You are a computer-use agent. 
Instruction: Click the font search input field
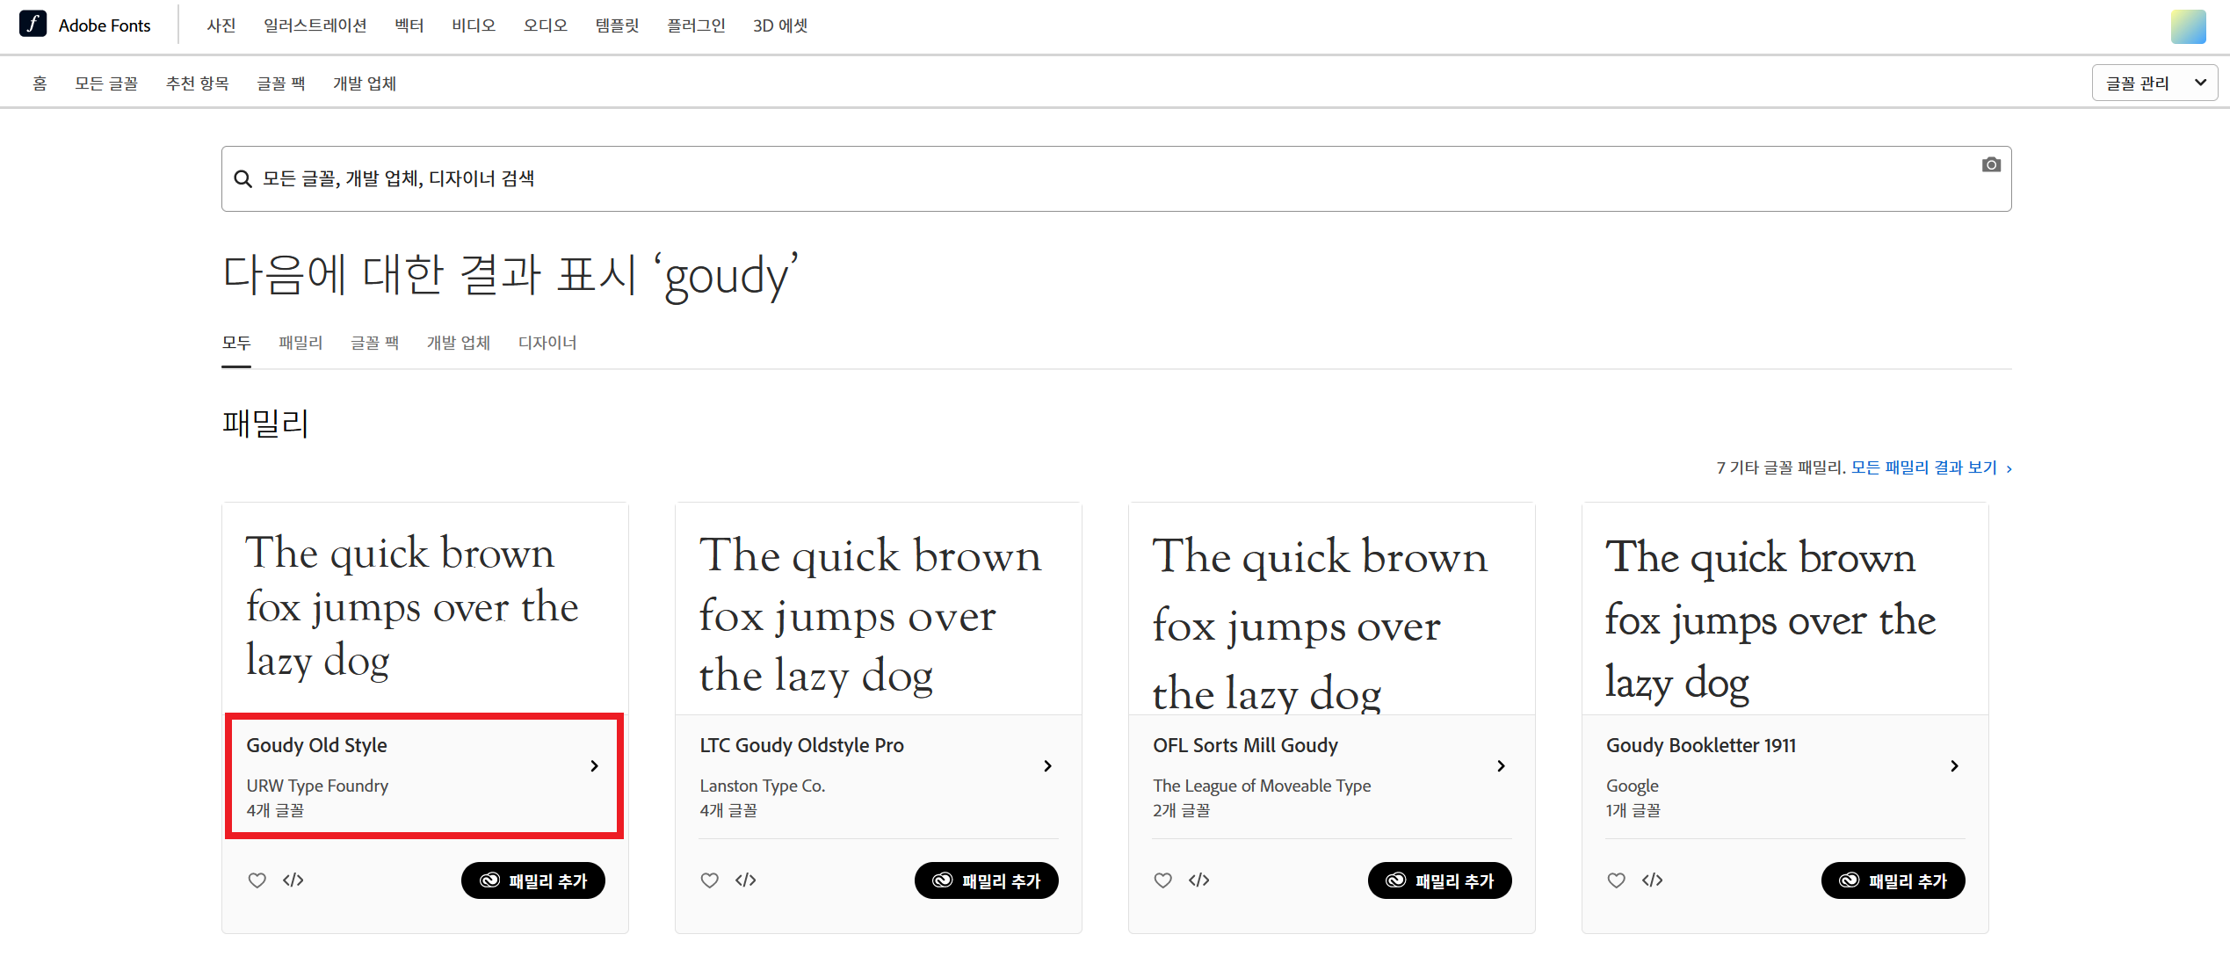[1116, 178]
